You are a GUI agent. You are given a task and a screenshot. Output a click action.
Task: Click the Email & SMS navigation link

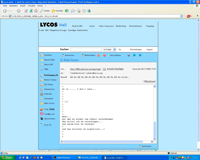[x=77, y=26]
